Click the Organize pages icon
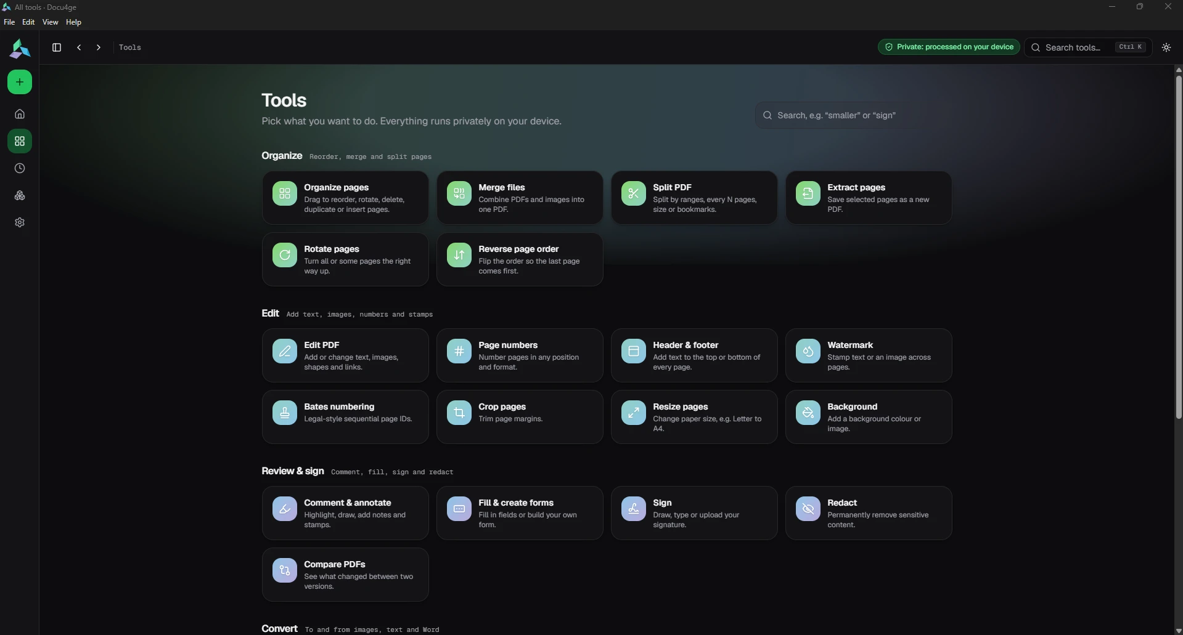Viewport: 1183px width, 635px height. 285,193
